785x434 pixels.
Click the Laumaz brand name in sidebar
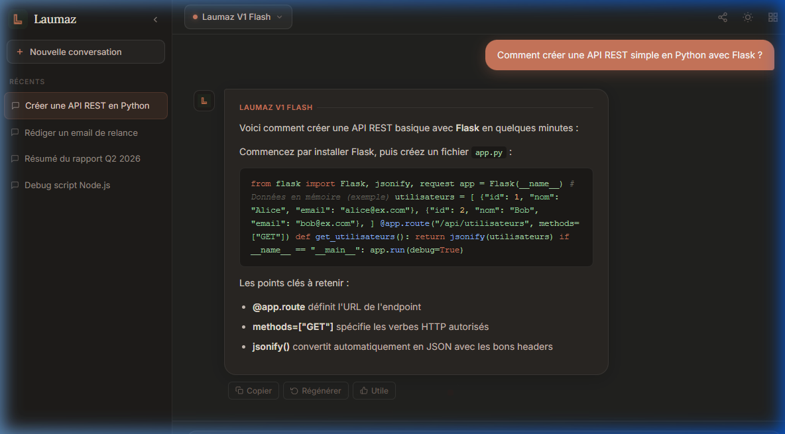[x=55, y=19]
